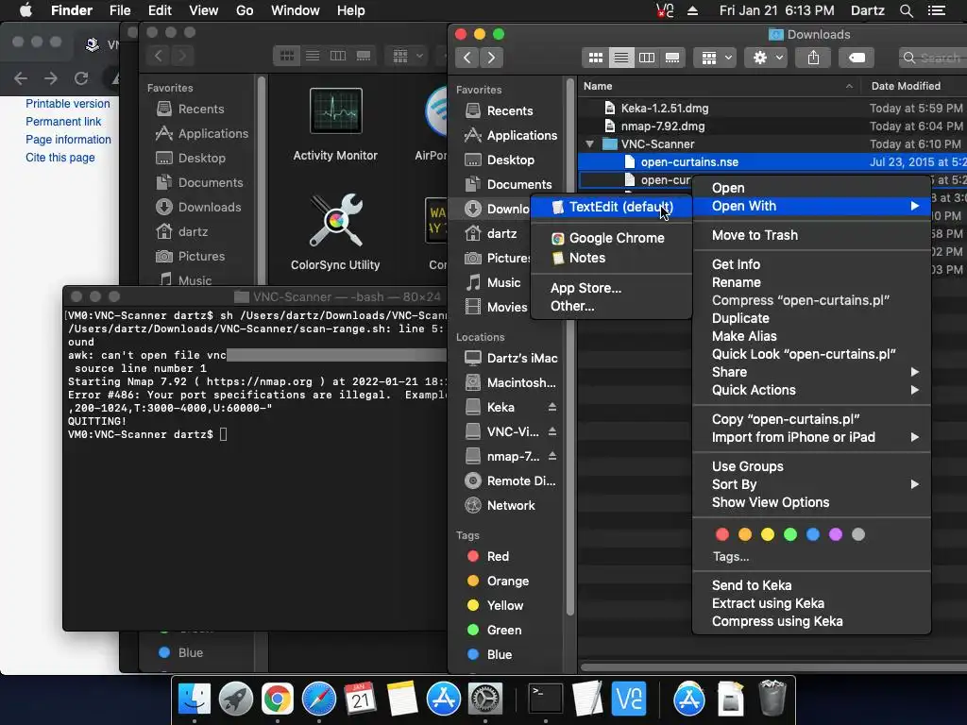967x725 pixels.
Task: Expand the Share submenu arrow
Action: (915, 372)
